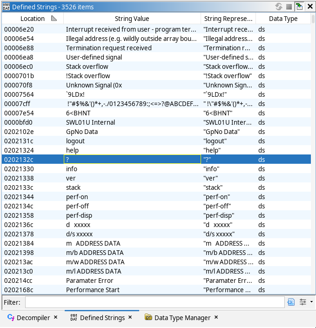Click the make selection lines icon
316x328 pixels.
pyautogui.click(x=289, y=7)
